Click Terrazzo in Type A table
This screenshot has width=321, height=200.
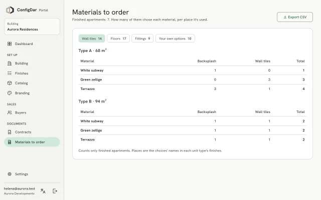88,89
